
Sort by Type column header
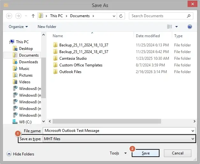point(178,36)
